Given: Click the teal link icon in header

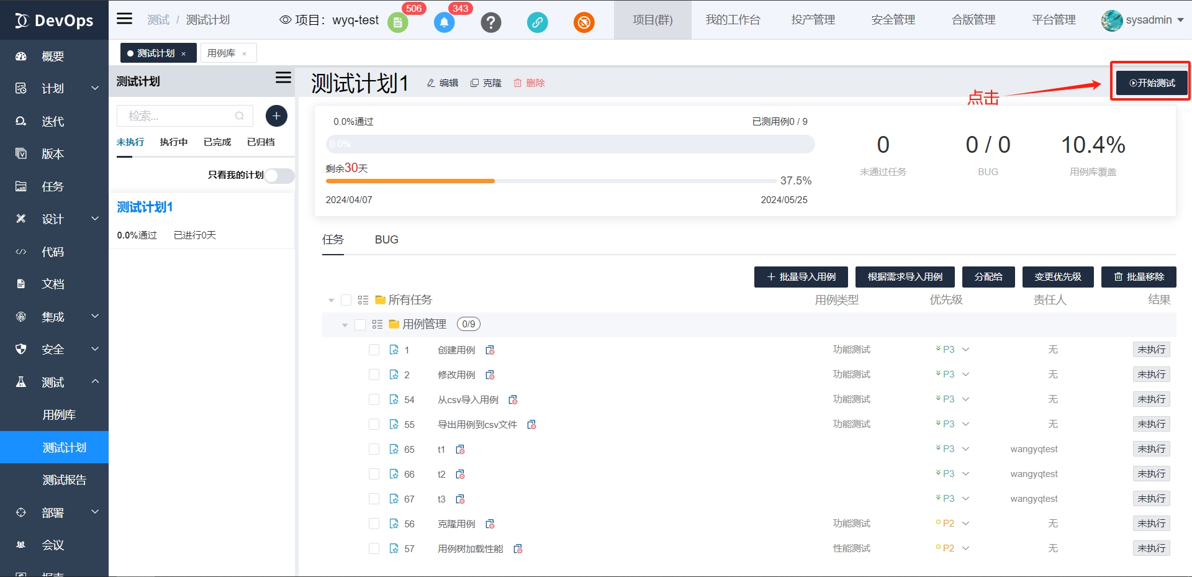Looking at the screenshot, I should pos(537,23).
